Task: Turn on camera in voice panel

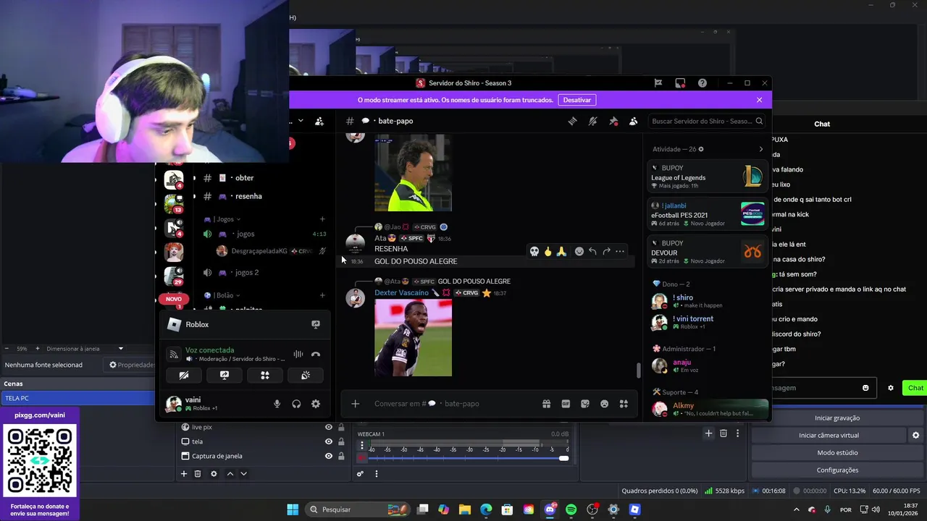Action: [x=184, y=376]
